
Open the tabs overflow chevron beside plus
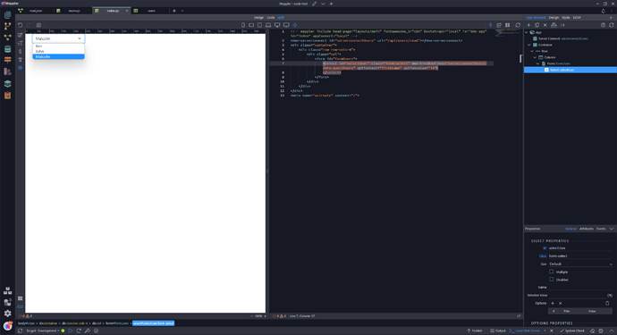182,11
